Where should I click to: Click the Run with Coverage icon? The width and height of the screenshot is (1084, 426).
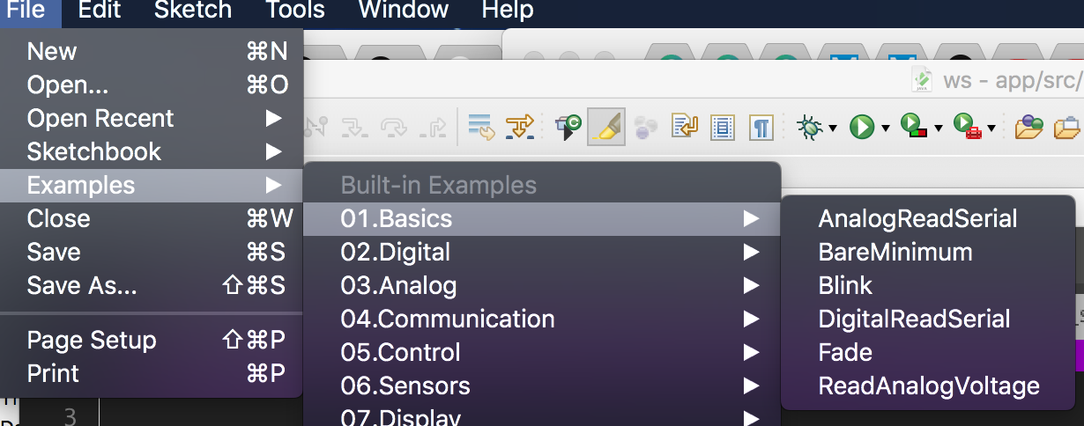pos(913,128)
